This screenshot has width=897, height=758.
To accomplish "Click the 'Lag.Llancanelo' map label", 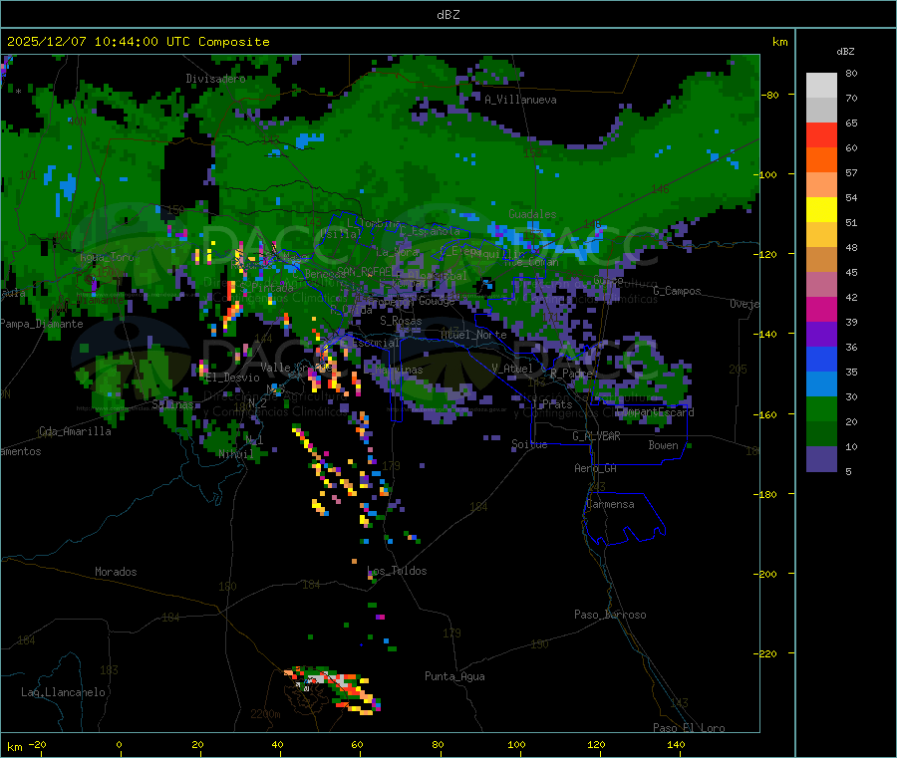I will pyautogui.click(x=63, y=692).
